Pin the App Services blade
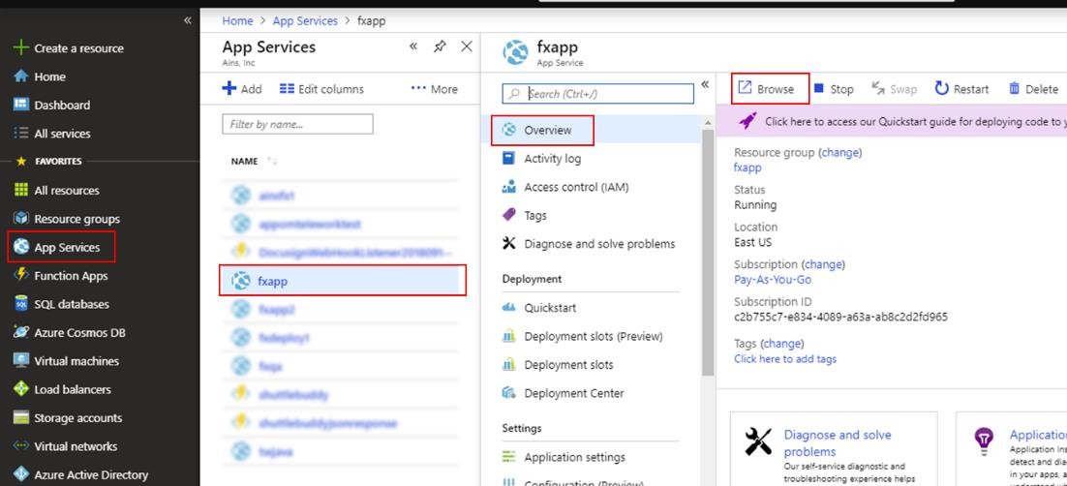 point(440,46)
